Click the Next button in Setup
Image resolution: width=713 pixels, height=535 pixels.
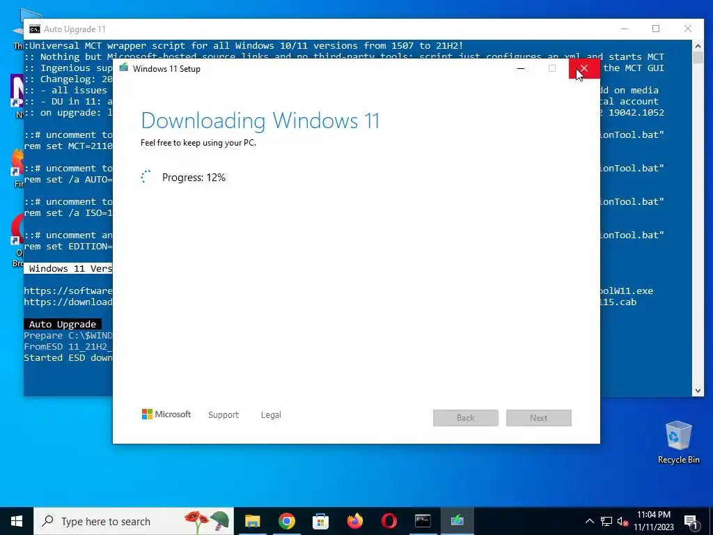click(x=539, y=418)
